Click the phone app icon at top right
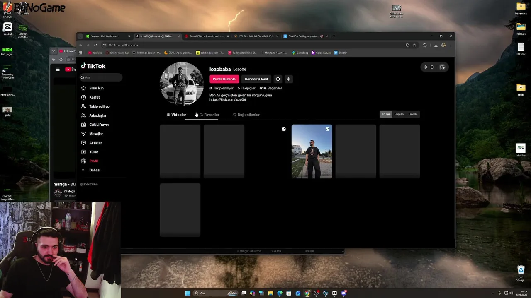 [432, 67]
